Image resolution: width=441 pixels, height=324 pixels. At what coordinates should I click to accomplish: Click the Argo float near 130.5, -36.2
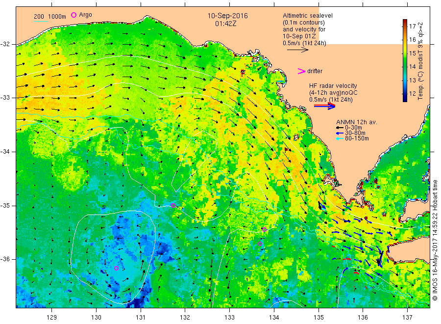point(116,268)
